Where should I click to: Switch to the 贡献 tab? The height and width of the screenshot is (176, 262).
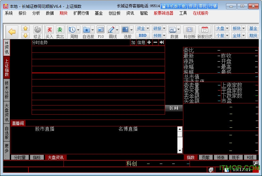click(x=206, y=157)
